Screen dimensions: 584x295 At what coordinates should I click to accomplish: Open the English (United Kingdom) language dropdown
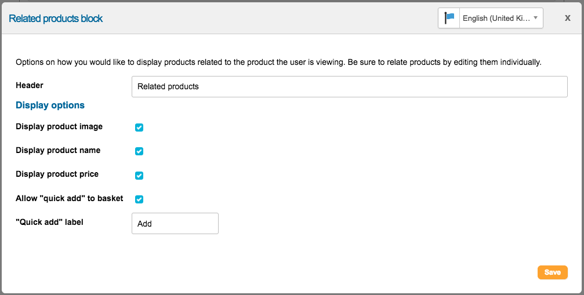(496, 18)
